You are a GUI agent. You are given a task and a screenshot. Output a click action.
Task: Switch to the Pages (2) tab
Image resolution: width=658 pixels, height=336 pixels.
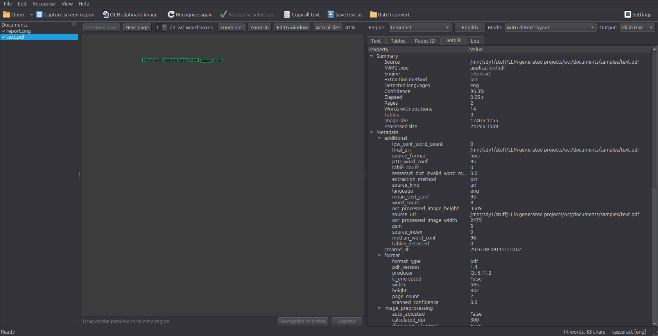(425, 41)
